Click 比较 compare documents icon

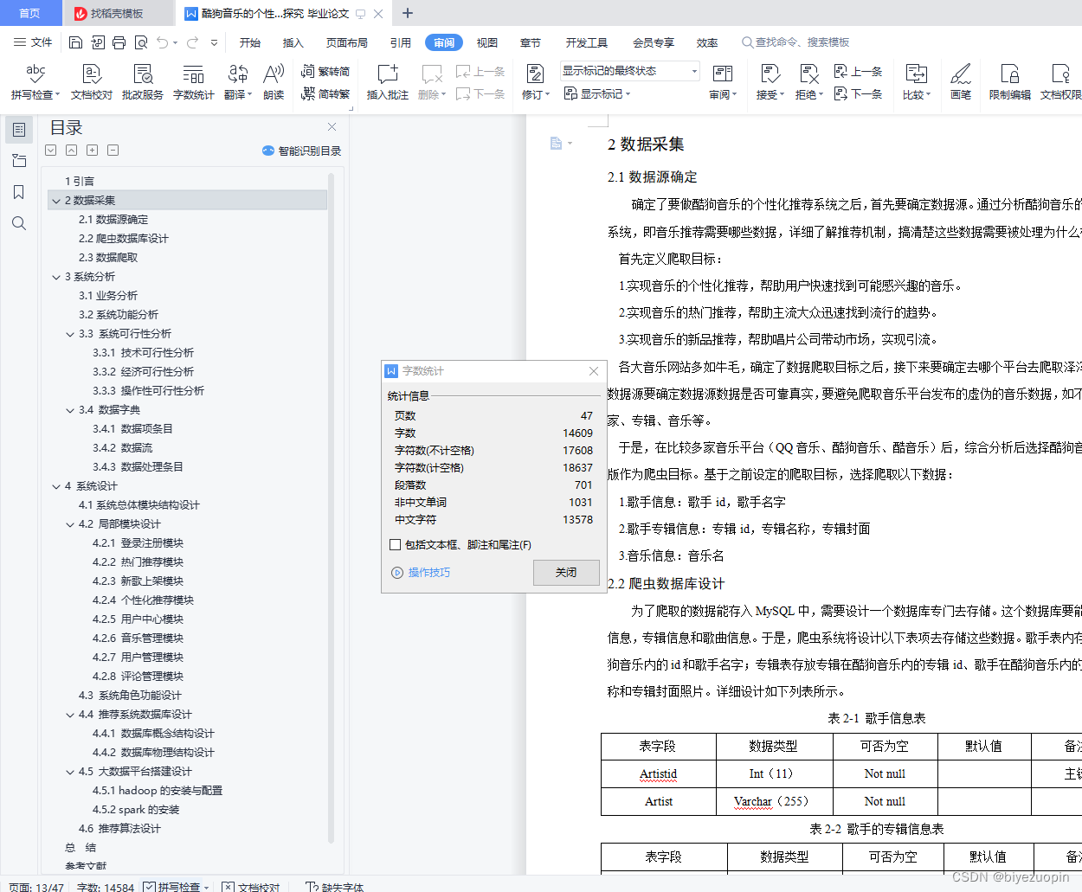pos(916,74)
